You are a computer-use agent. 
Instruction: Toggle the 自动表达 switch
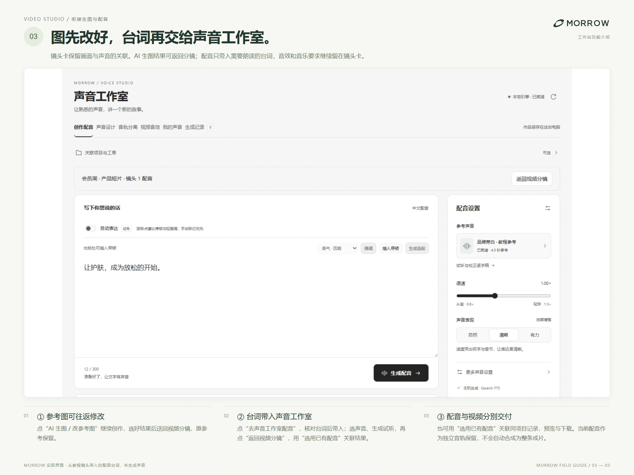[90, 228]
